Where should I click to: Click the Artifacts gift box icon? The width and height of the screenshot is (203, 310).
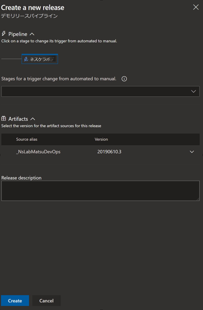[x=4, y=118]
